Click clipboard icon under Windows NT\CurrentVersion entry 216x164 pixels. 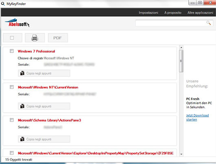[22, 106]
